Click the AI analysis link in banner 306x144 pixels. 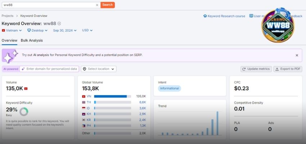point(41,55)
